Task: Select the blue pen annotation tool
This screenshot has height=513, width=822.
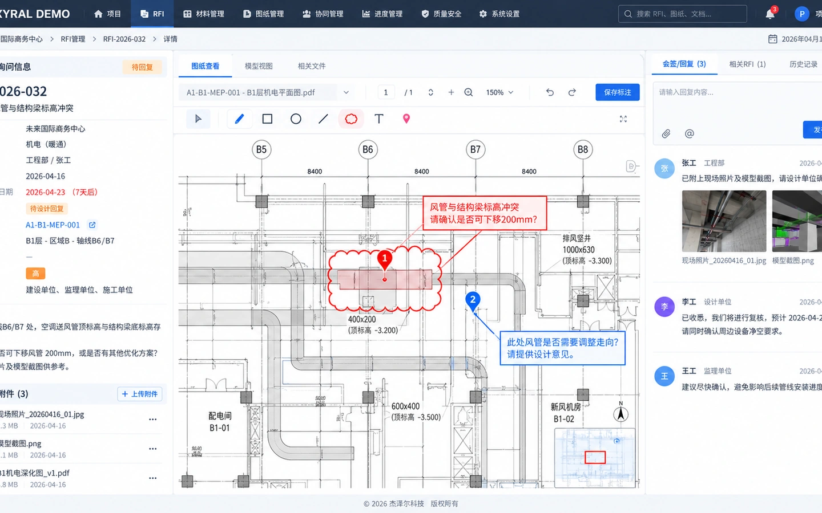Action: click(x=239, y=119)
